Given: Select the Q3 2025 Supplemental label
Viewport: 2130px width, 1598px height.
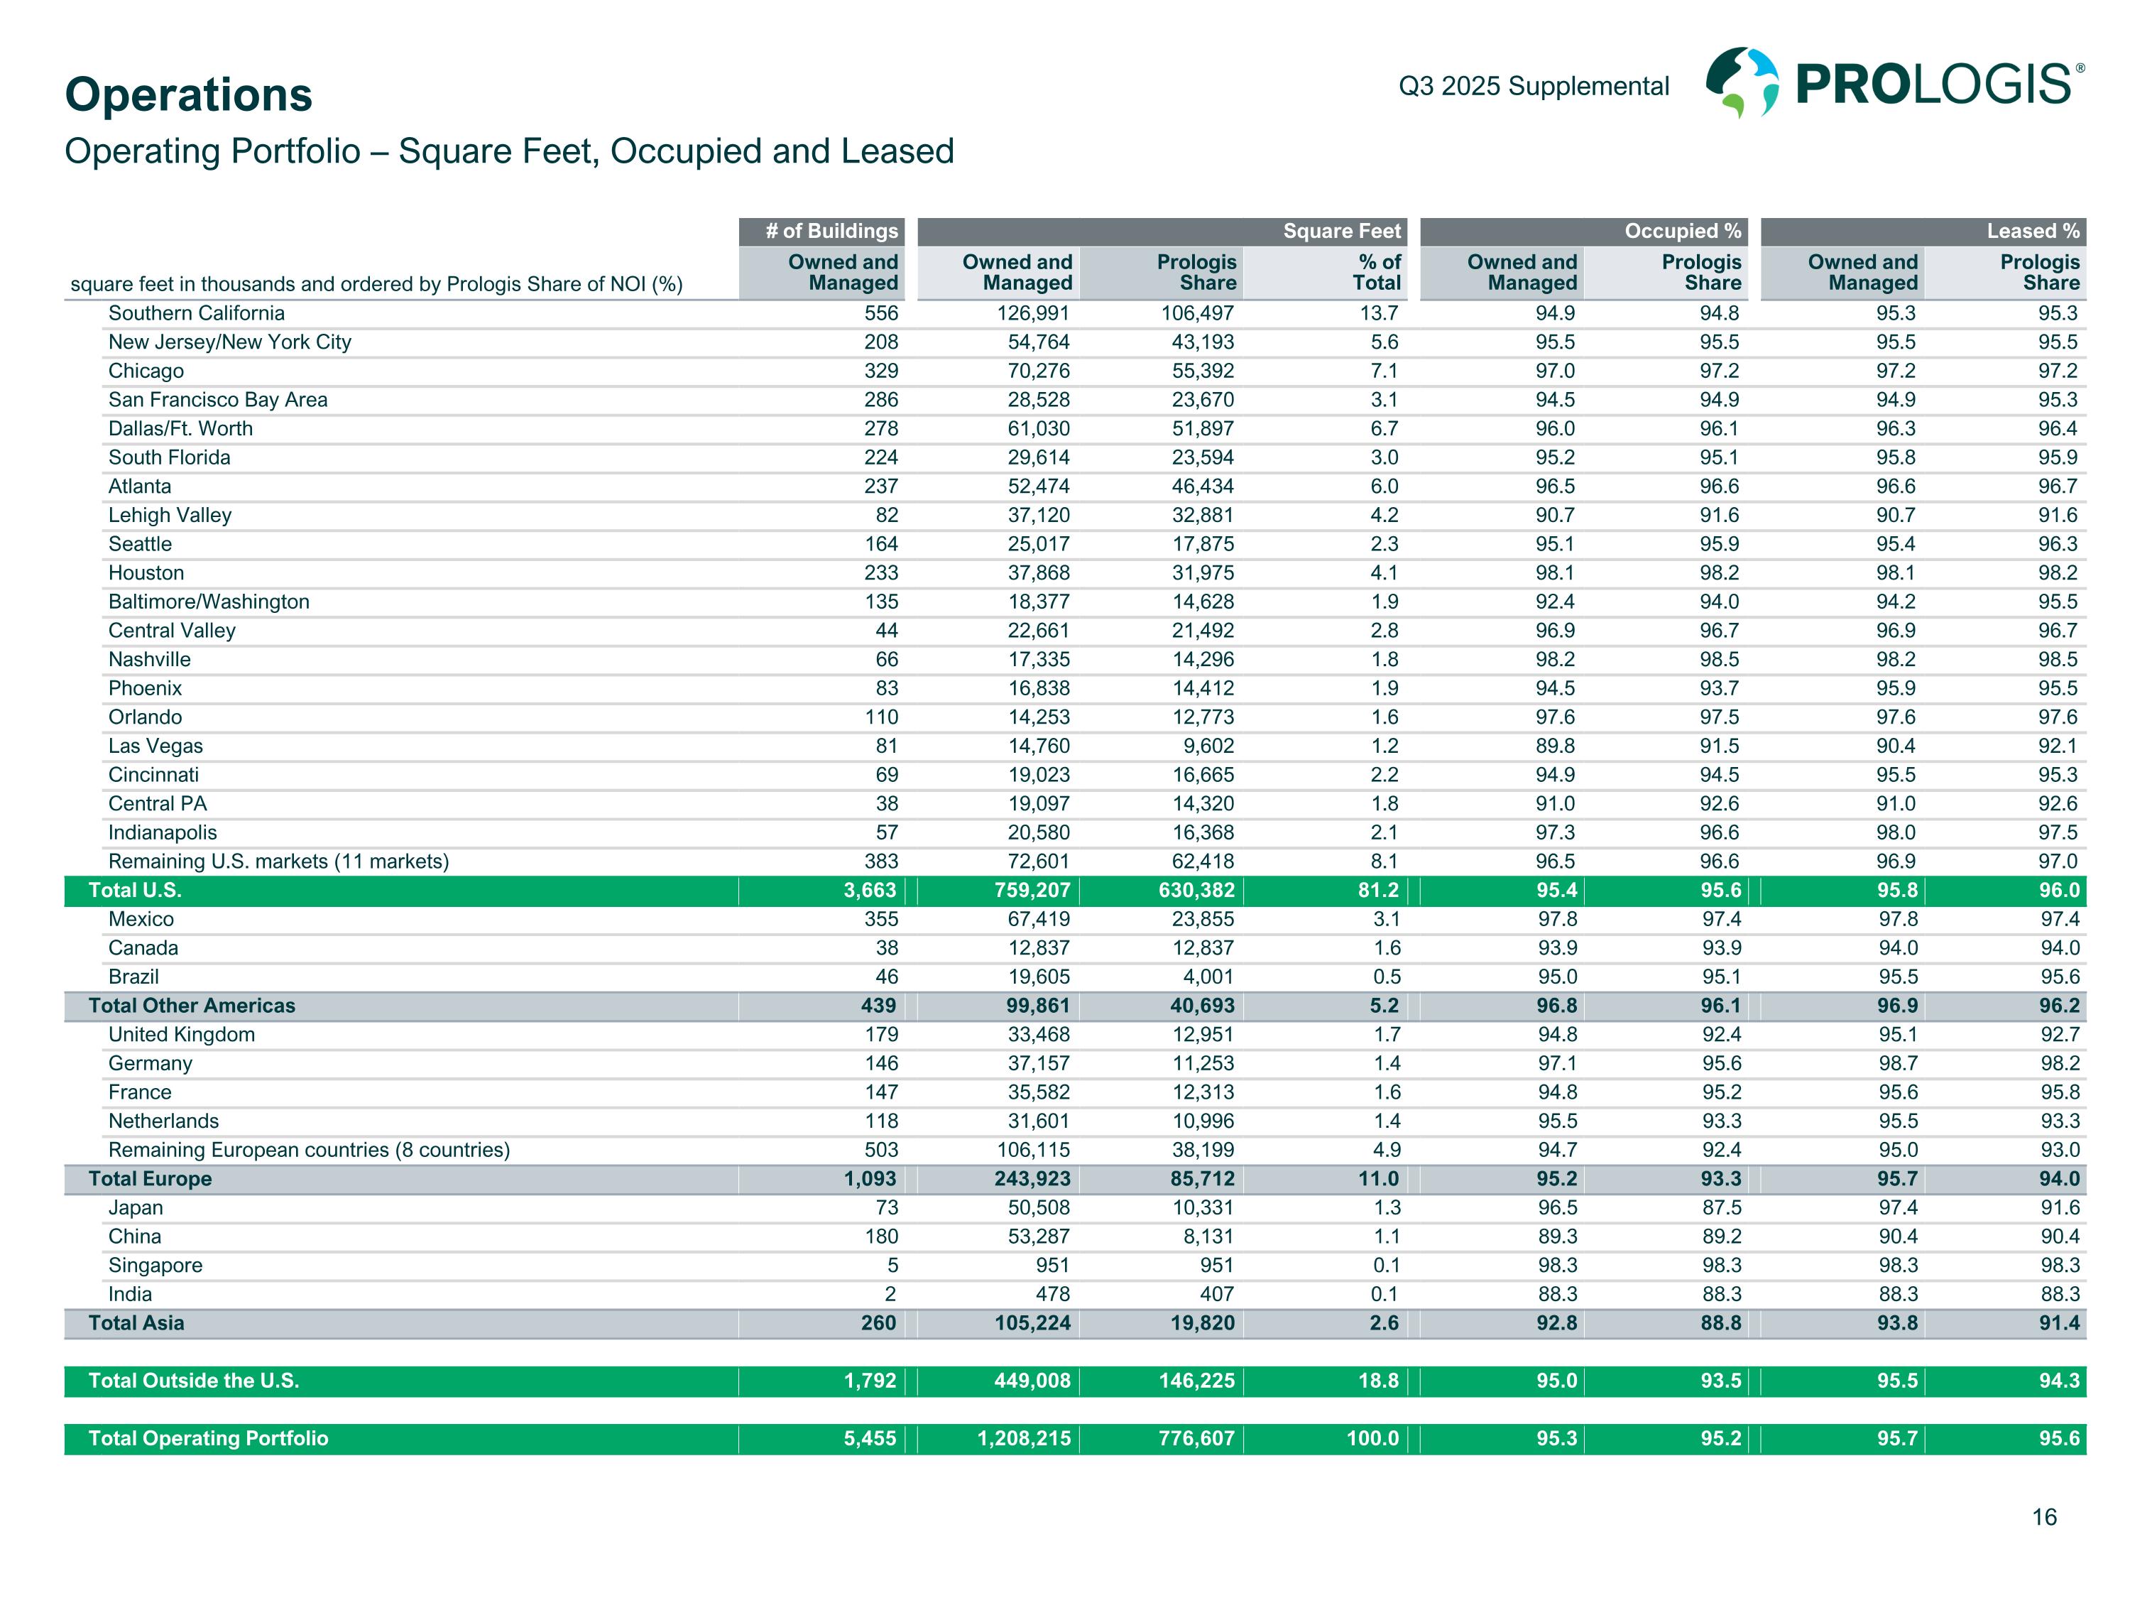Looking at the screenshot, I should click(x=1533, y=87).
